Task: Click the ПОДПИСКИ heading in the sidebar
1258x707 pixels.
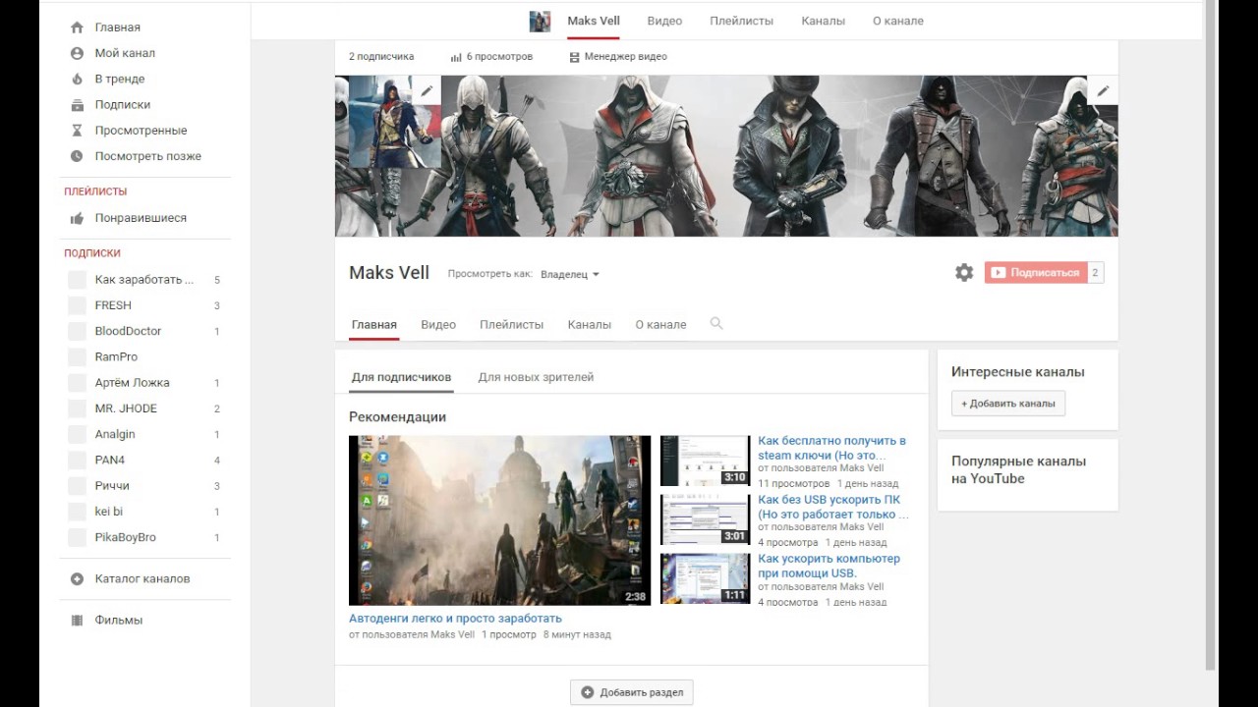Action: tap(92, 253)
